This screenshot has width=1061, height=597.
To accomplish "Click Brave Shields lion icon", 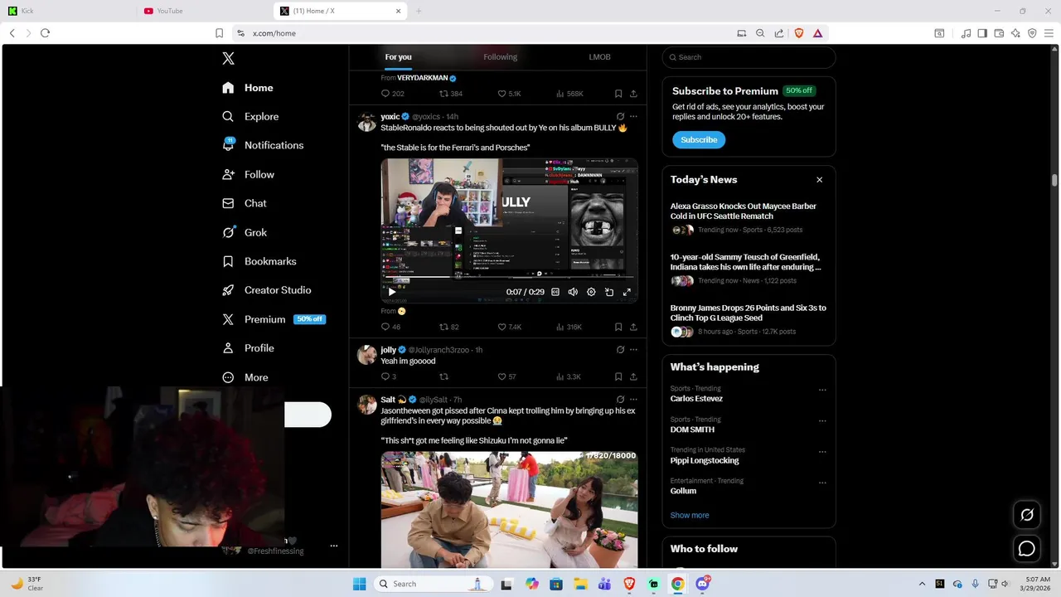I will coord(799,33).
